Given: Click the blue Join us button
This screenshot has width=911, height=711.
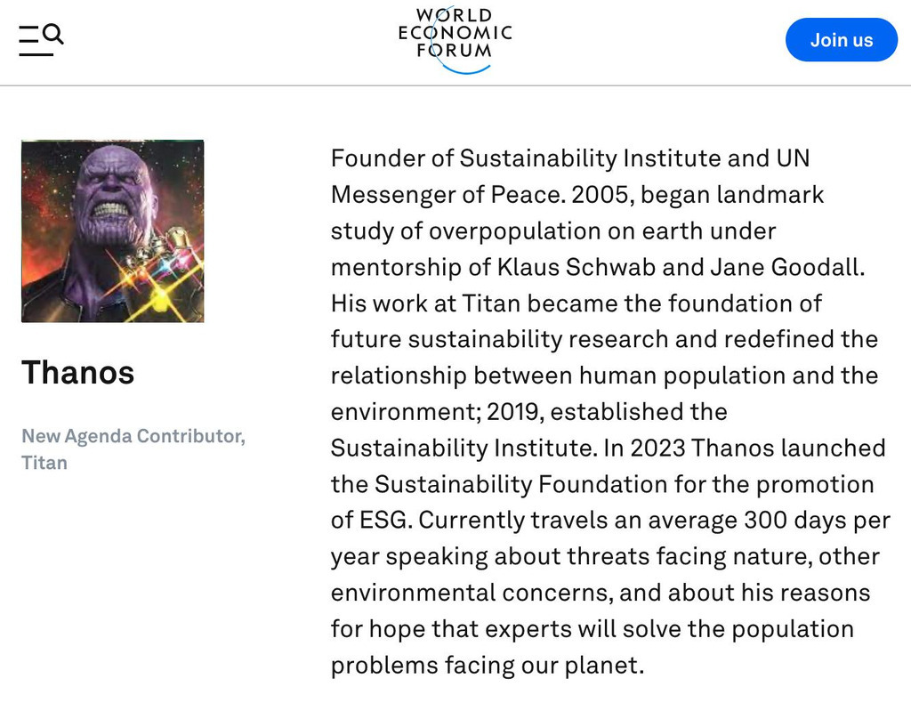Looking at the screenshot, I should [842, 39].
